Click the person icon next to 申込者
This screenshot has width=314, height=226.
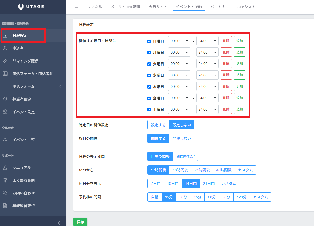(5, 48)
